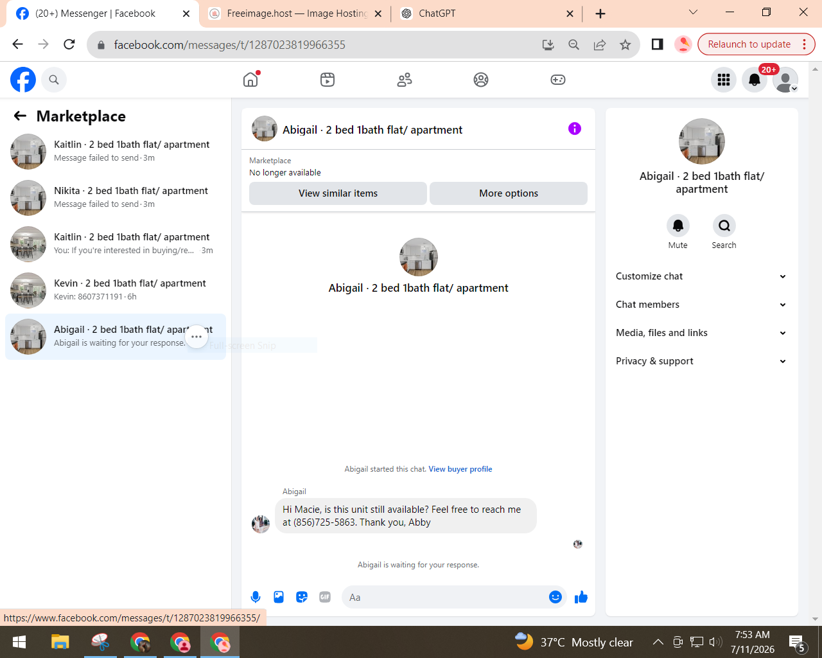Image resolution: width=822 pixels, height=658 pixels.
Task: Open the Windows Start menu
Action: coord(19,642)
